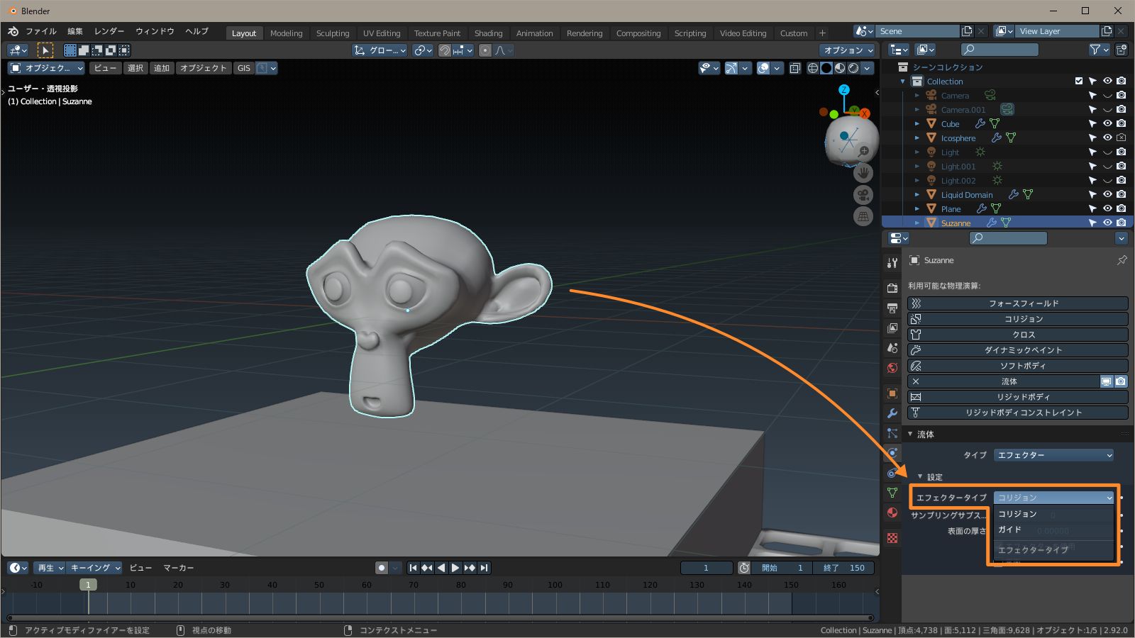Click the リジッドボディ button

point(1017,397)
